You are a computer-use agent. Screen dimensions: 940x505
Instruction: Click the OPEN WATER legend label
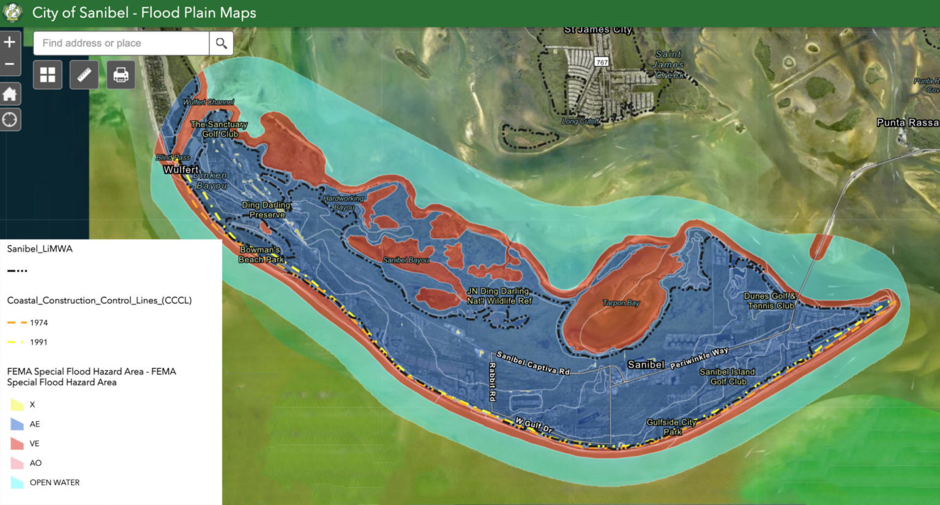(55, 482)
